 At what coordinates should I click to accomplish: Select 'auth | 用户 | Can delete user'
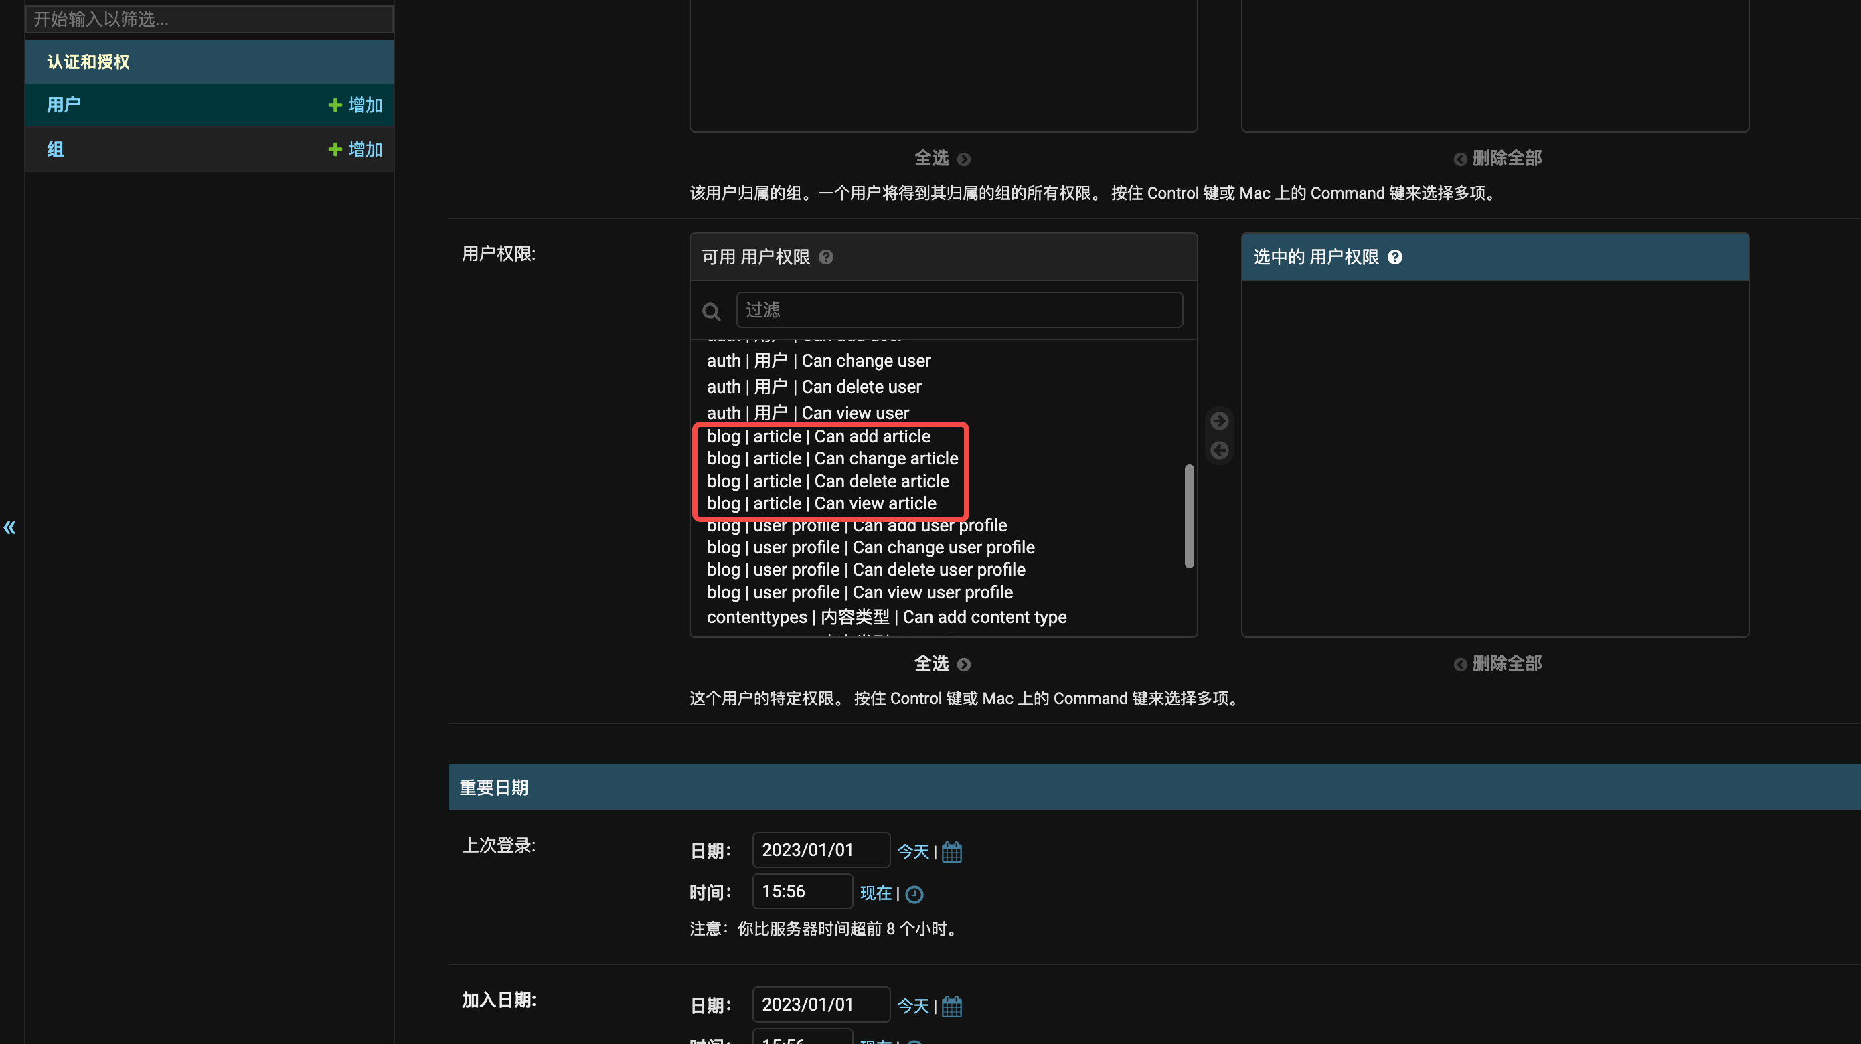pyautogui.click(x=814, y=387)
